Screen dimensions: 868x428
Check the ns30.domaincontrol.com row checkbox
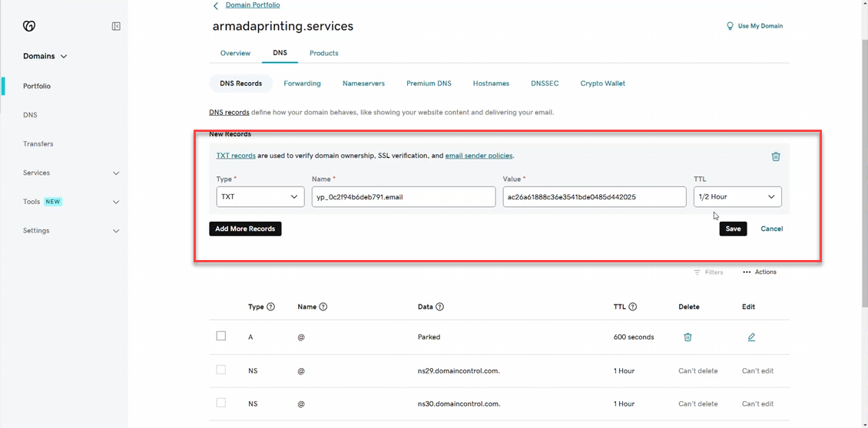[x=221, y=403]
